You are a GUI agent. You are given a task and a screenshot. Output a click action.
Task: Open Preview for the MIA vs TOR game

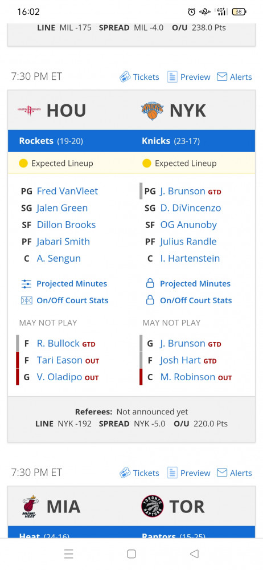click(x=188, y=473)
